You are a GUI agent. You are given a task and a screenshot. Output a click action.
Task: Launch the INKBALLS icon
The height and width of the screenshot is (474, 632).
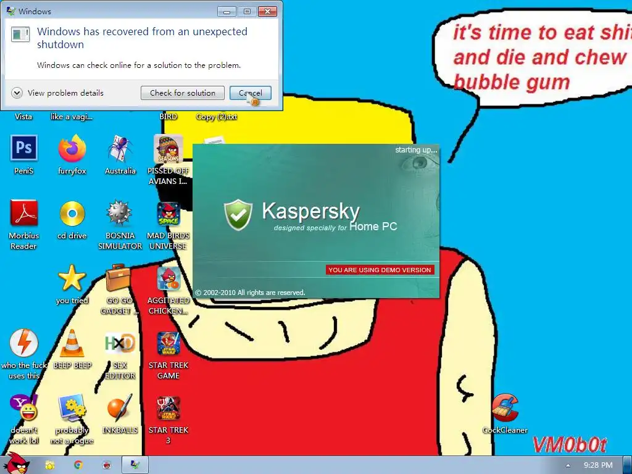tap(120, 408)
